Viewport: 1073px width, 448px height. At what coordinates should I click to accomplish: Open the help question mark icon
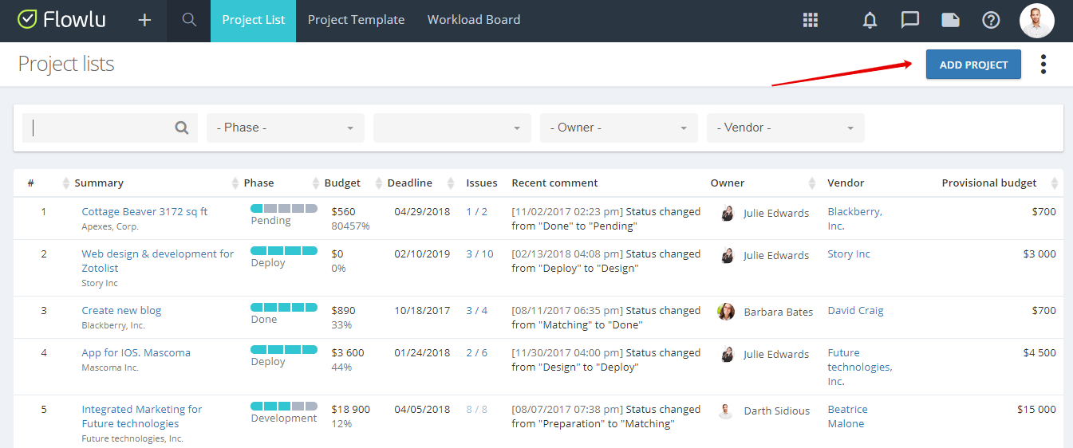[x=991, y=20]
